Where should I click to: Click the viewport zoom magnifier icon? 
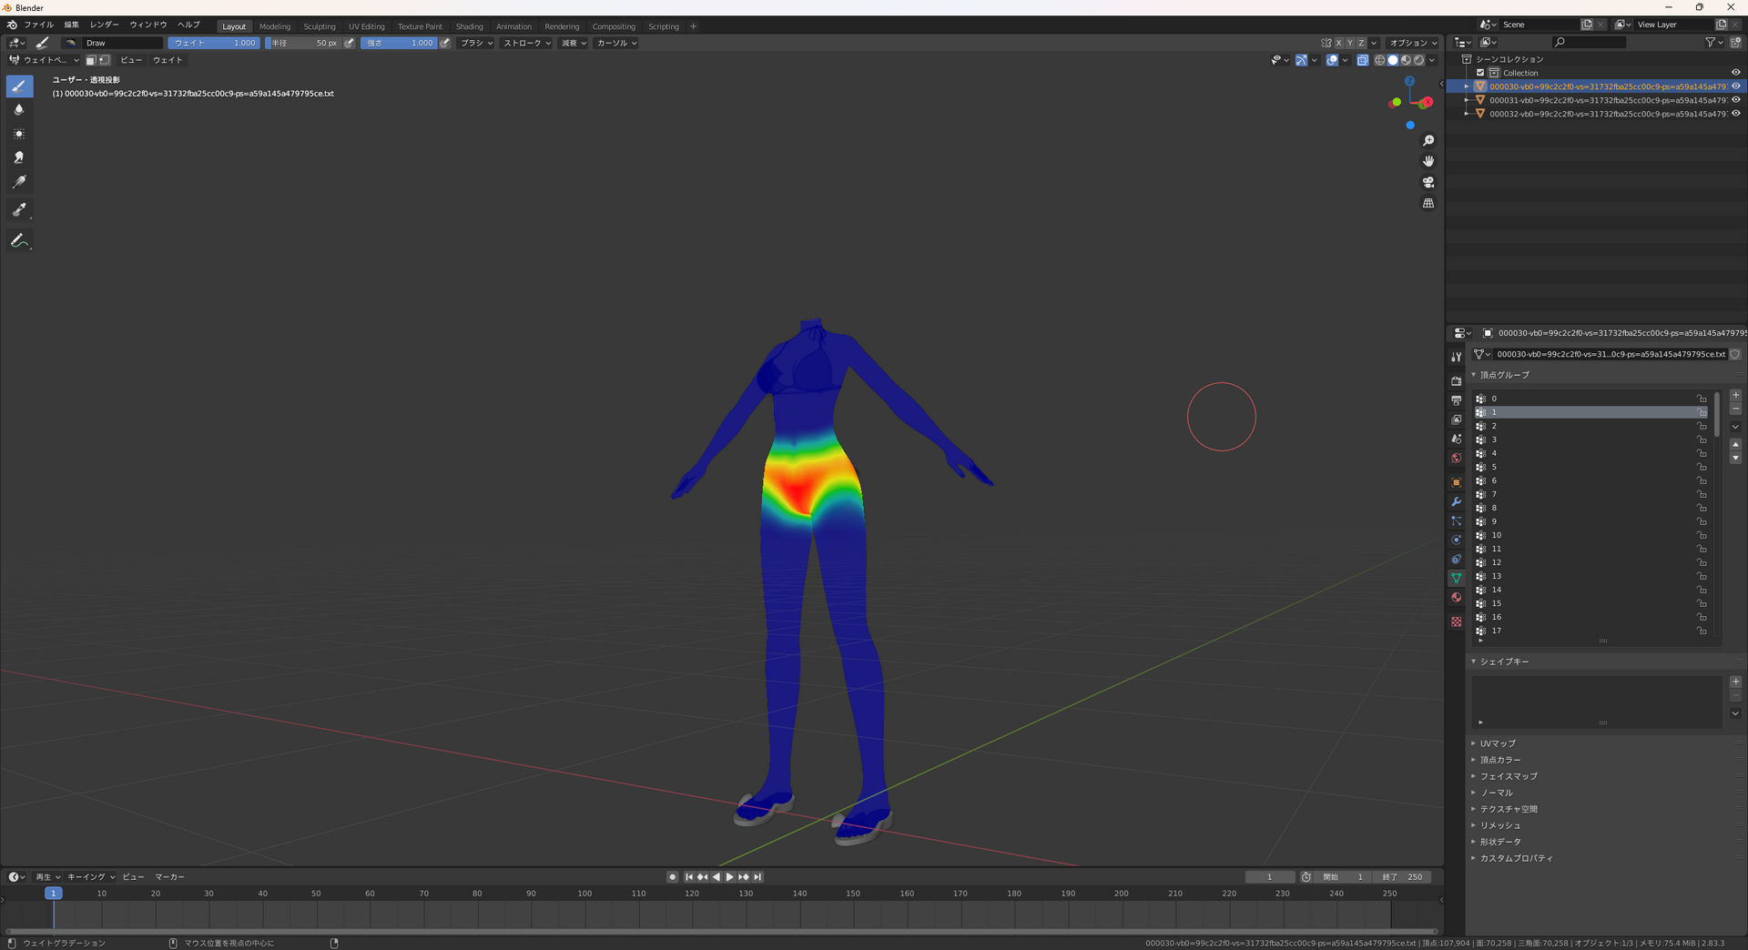pos(1428,140)
